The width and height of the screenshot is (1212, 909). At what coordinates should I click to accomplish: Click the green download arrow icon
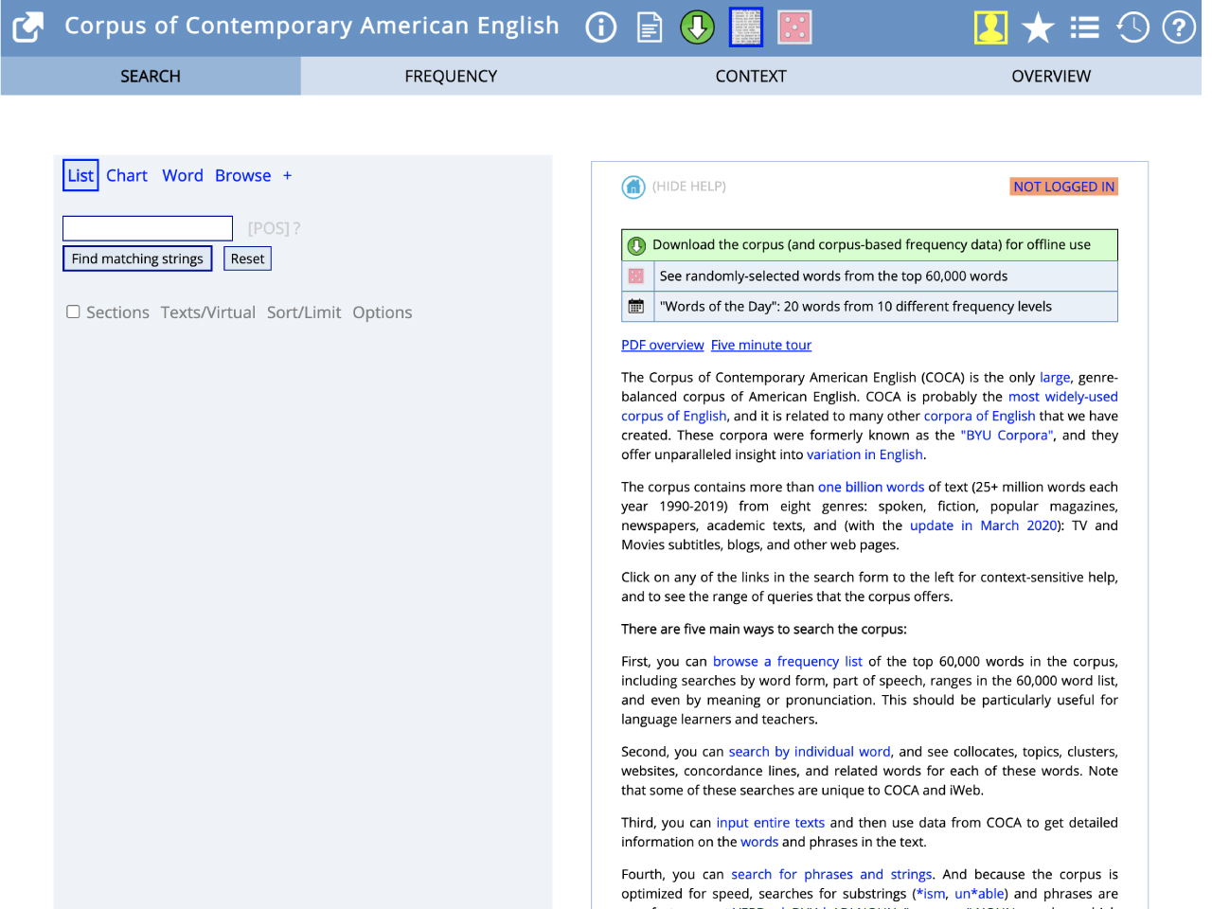click(698, 27)
